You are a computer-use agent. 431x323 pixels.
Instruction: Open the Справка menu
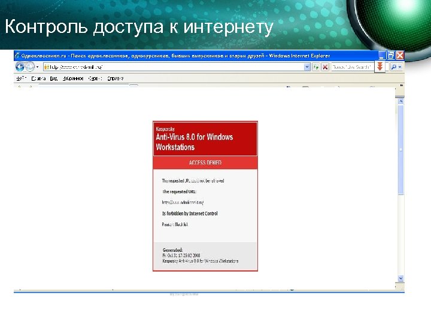point(116,78)
